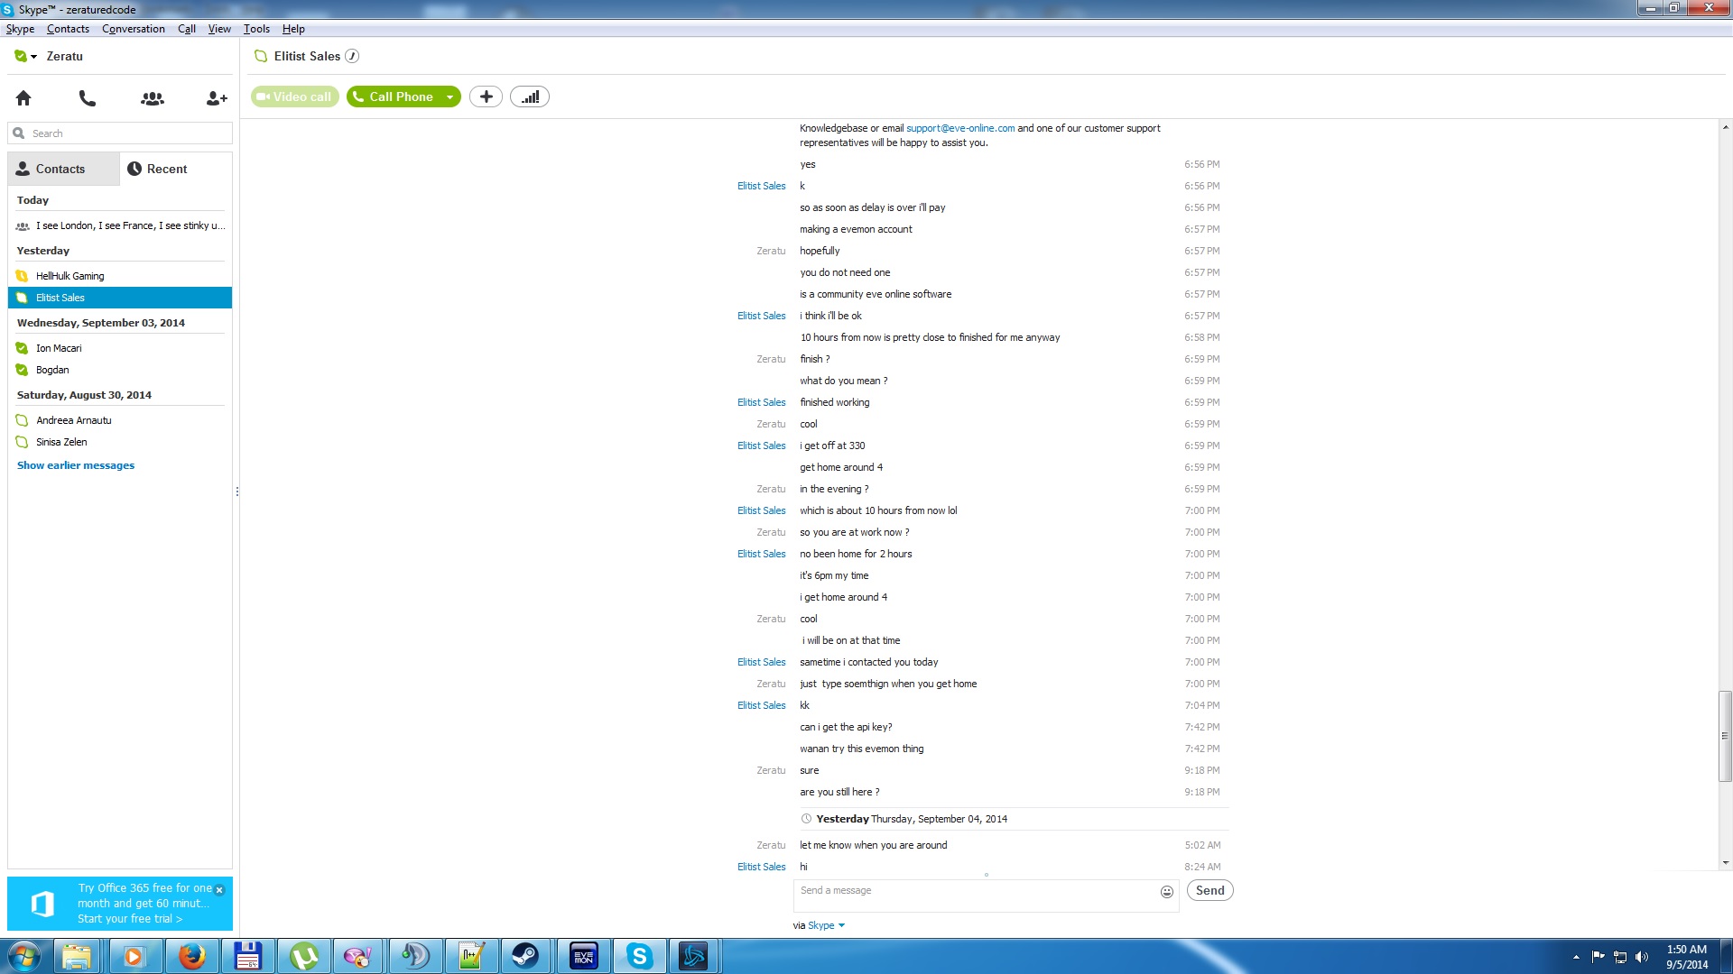Open the Help menu
The width and height of the screenshot is (1733, 974).
(x=293, y=29)
